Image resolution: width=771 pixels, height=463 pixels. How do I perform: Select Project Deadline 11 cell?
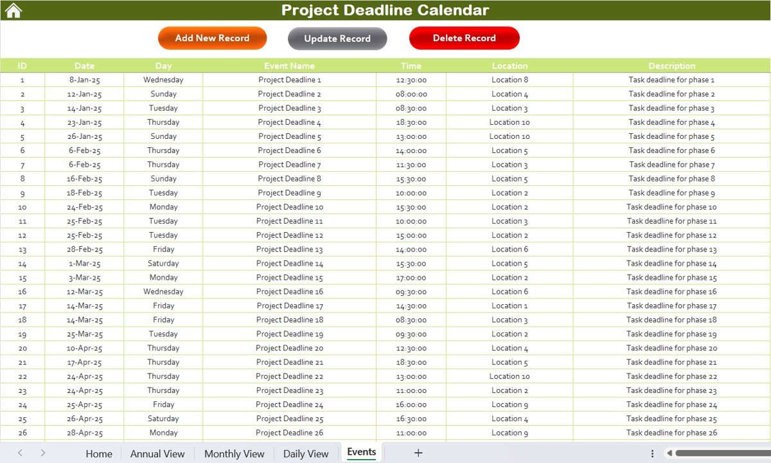(x=289, y=221)
